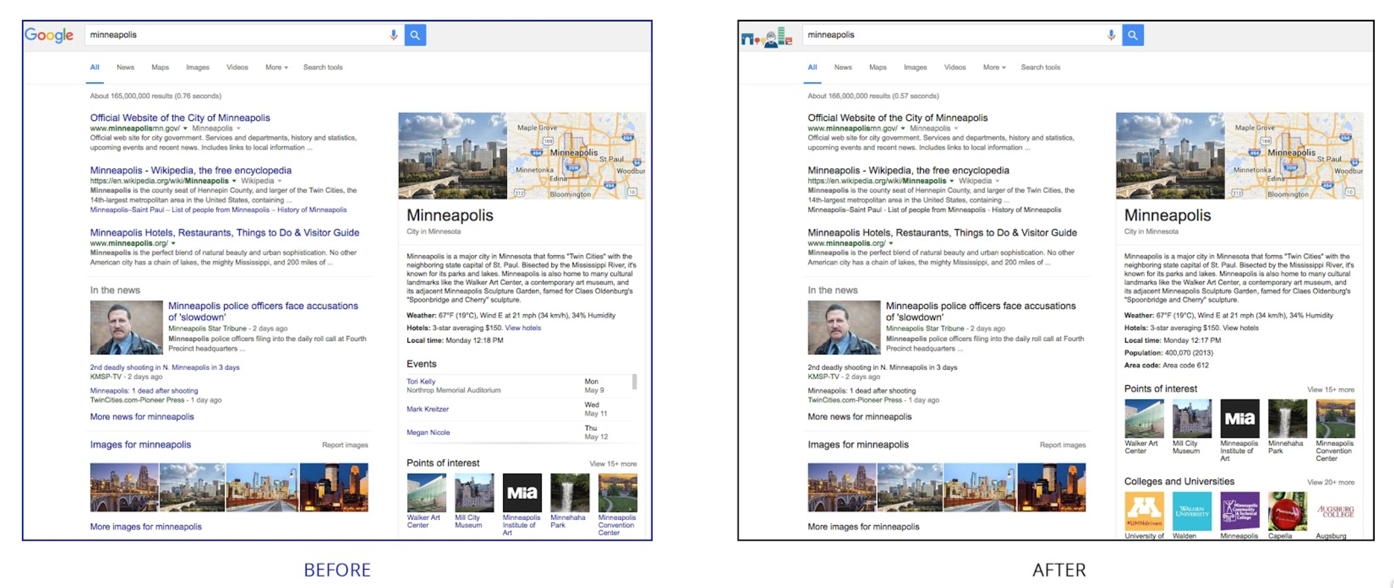Click the Events list scrollbar in BEFORE page
Viewport: 1394px width, 588px height.
click(x=635, y=381)
